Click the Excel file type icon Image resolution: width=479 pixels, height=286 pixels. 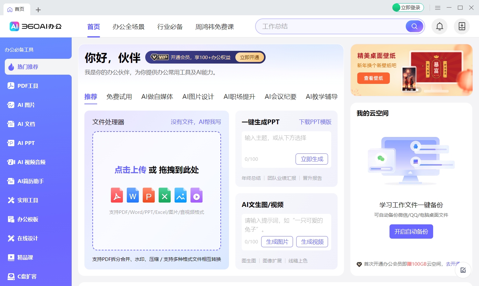[x=165, y=195]
